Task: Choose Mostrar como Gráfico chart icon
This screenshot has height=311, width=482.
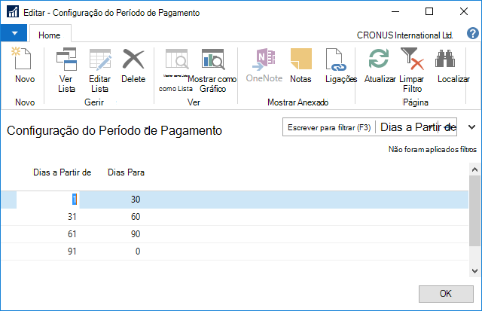Action: click(212, 59)
